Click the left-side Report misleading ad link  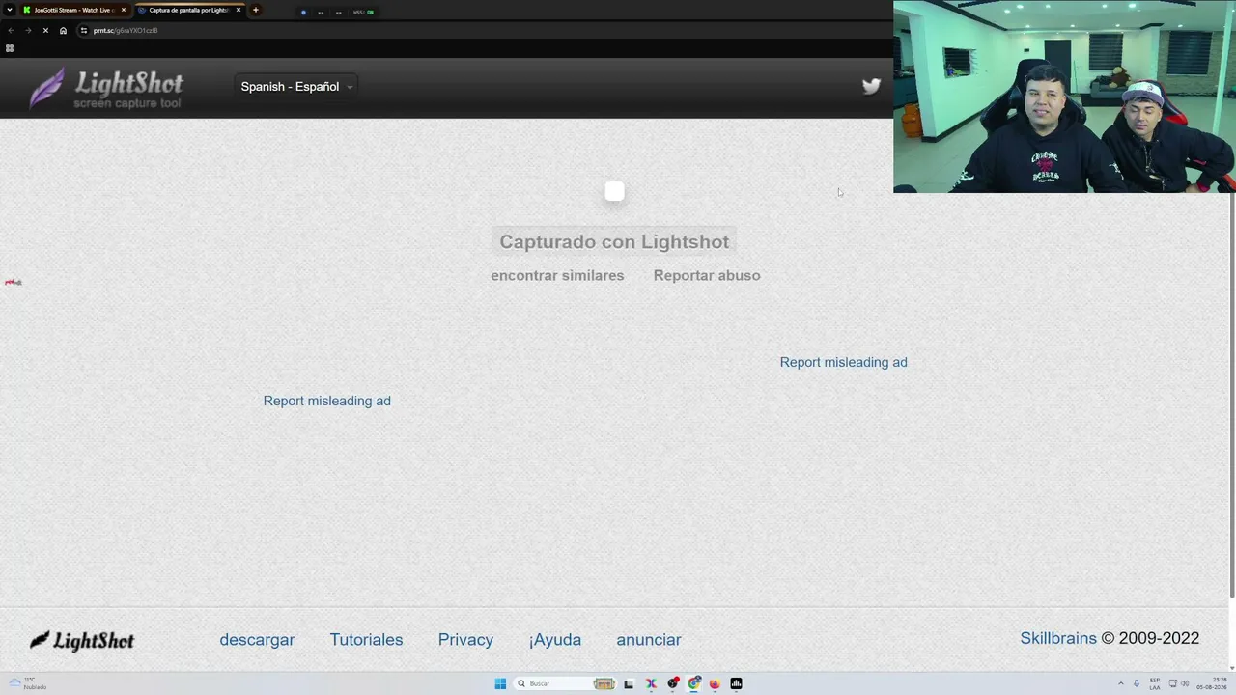327,401
